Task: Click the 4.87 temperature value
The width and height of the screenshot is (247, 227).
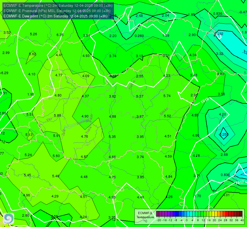Action: (84, 157)
